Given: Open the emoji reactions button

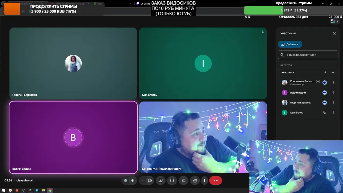Looking at the screenshot, I should point(172,180).
